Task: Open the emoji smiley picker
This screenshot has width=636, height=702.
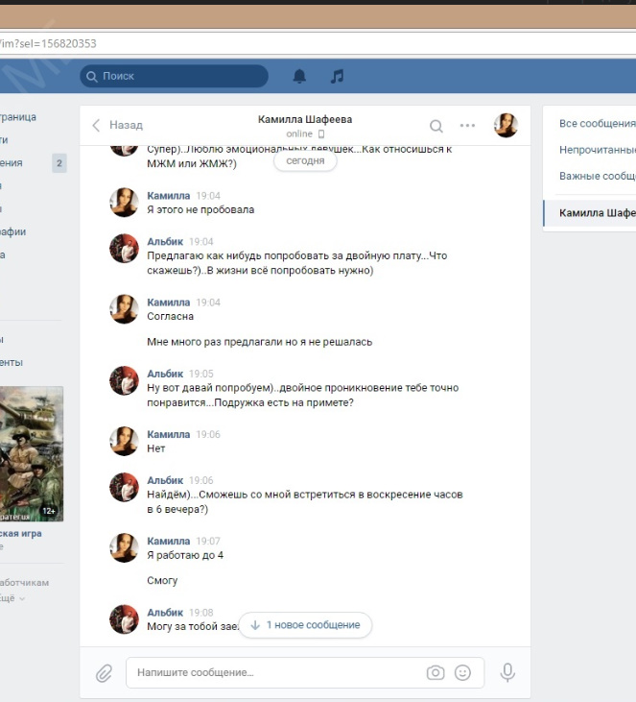Action: pos(463,673)
